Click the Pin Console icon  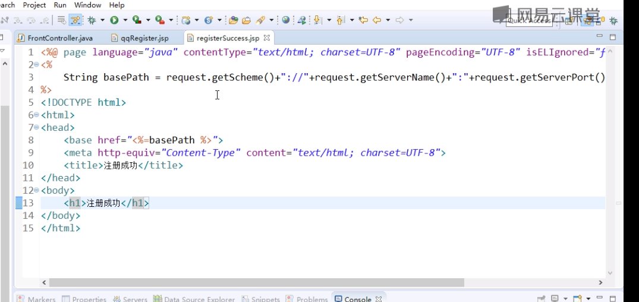pos(541,299)
